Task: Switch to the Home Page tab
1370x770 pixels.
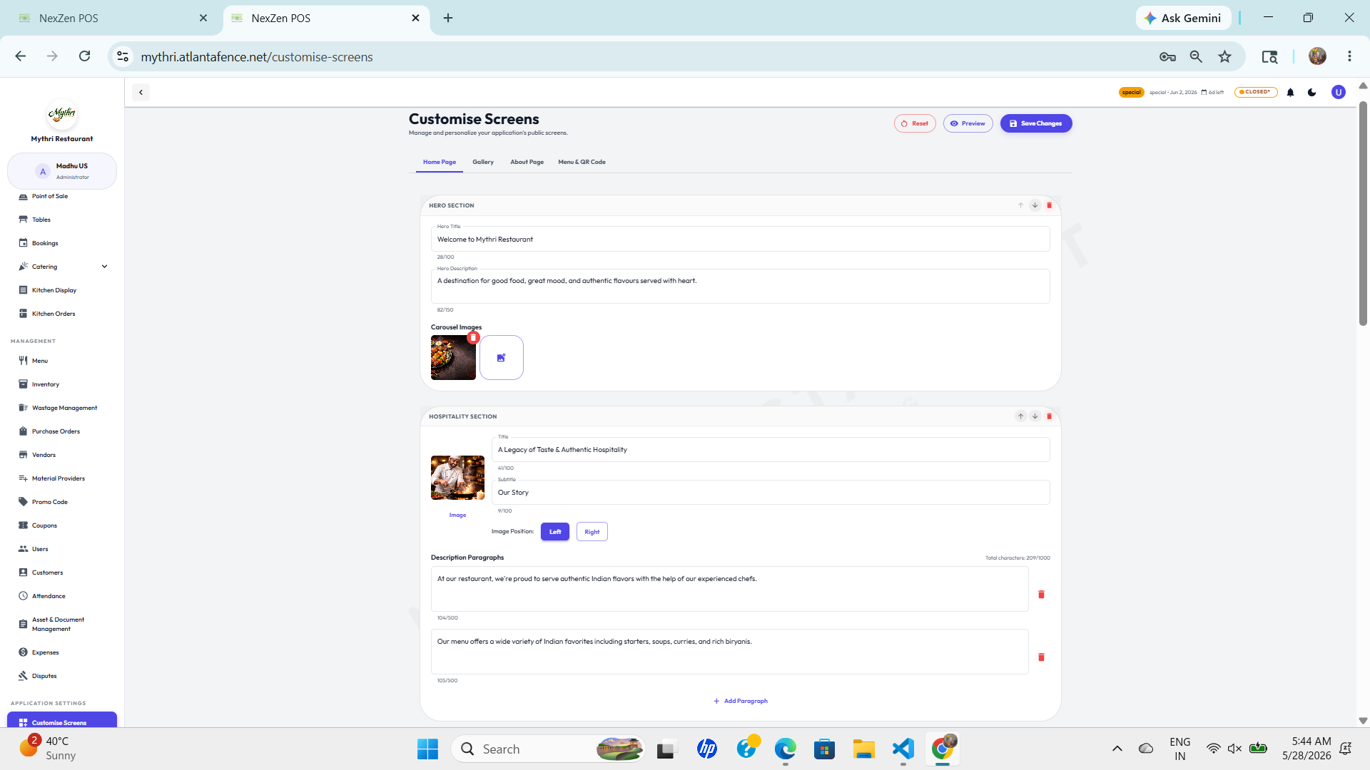Action: tap(439, 162)
